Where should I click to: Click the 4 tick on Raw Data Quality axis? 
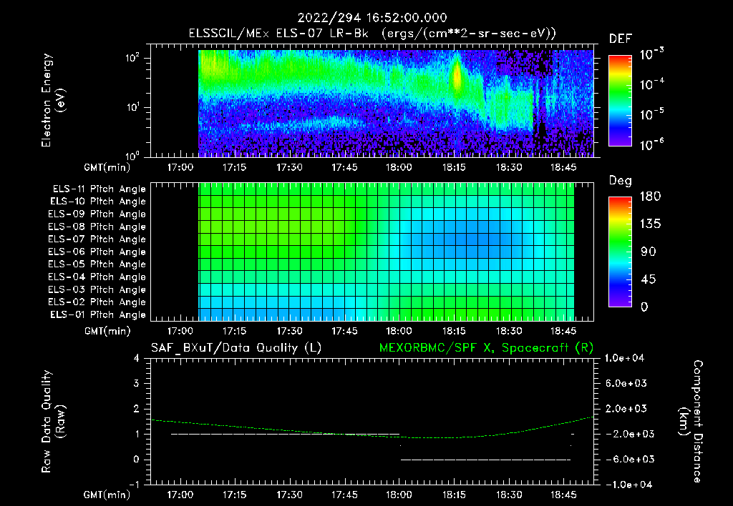[x=137, y=359]
